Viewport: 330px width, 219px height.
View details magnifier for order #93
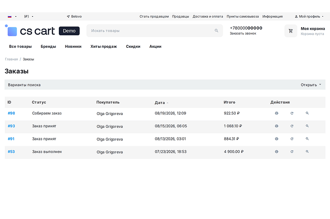(307, 126)
